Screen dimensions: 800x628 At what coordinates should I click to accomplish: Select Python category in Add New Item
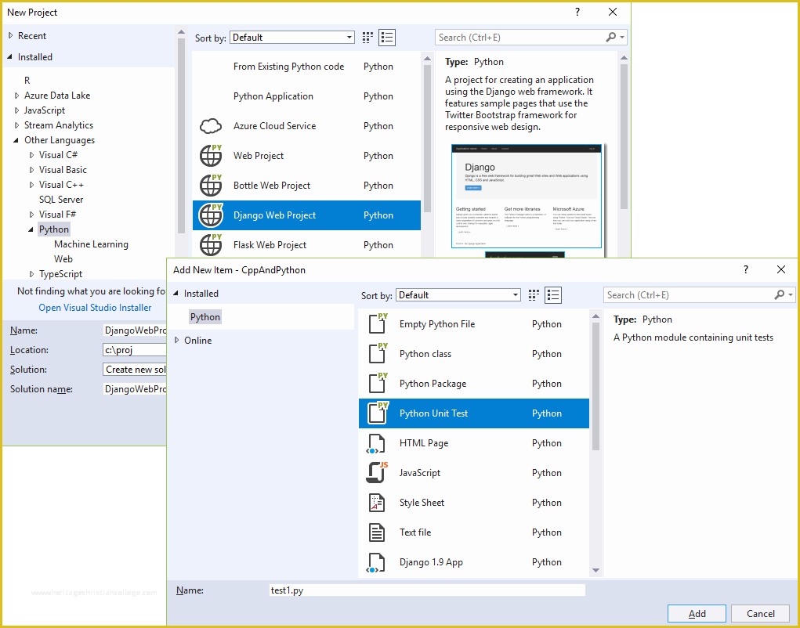click(x=205, y=317)
